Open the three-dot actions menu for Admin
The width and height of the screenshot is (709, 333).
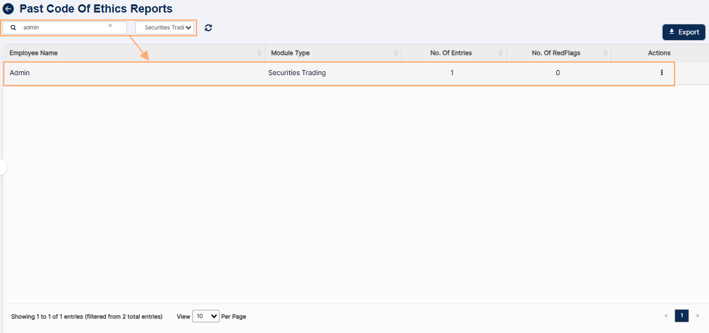(661, 73)
